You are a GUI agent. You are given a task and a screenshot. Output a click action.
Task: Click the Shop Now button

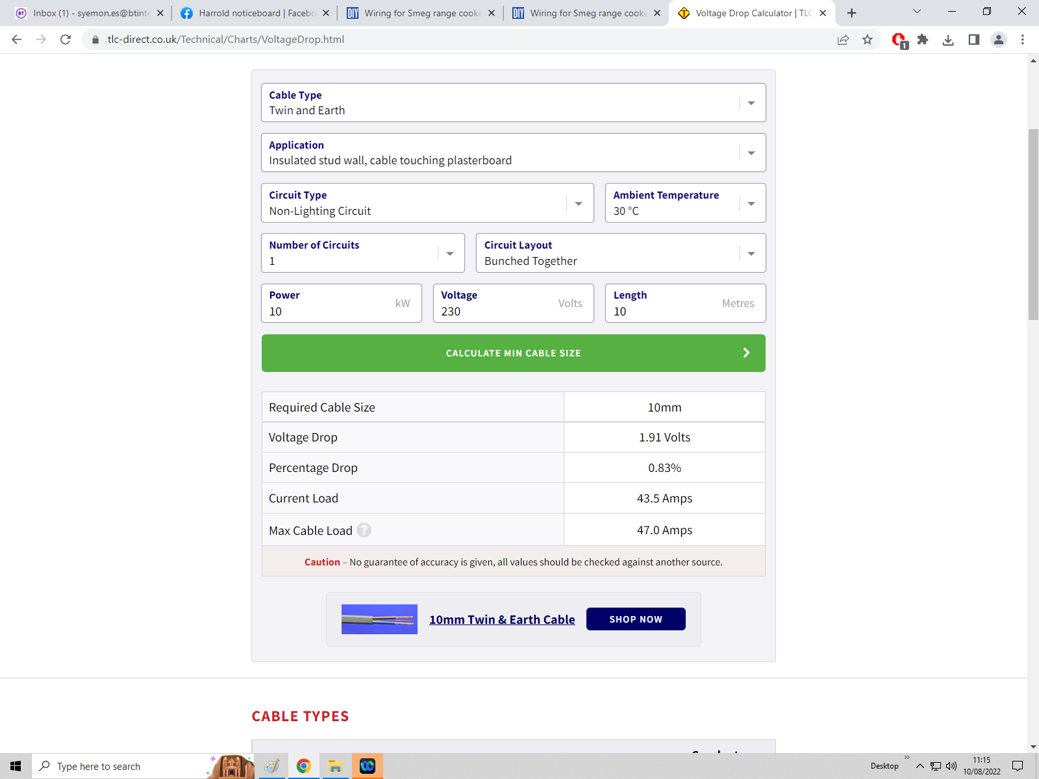pyautogui.click(x=635, y=619)
